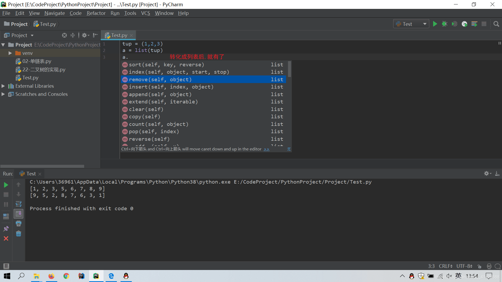Click locate/scroll from source target icon

[64, 35]
